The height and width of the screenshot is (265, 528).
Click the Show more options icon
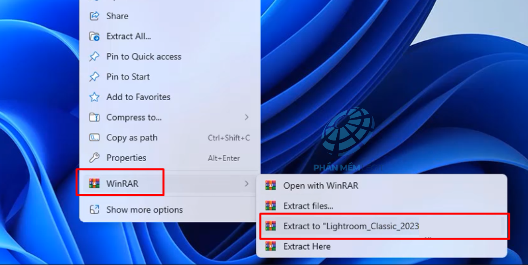point(94,210)
